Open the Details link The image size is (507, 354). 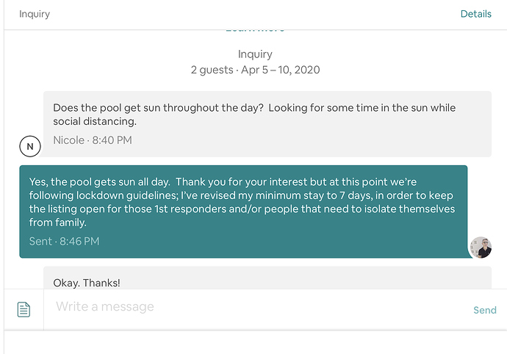pos(475,14)
